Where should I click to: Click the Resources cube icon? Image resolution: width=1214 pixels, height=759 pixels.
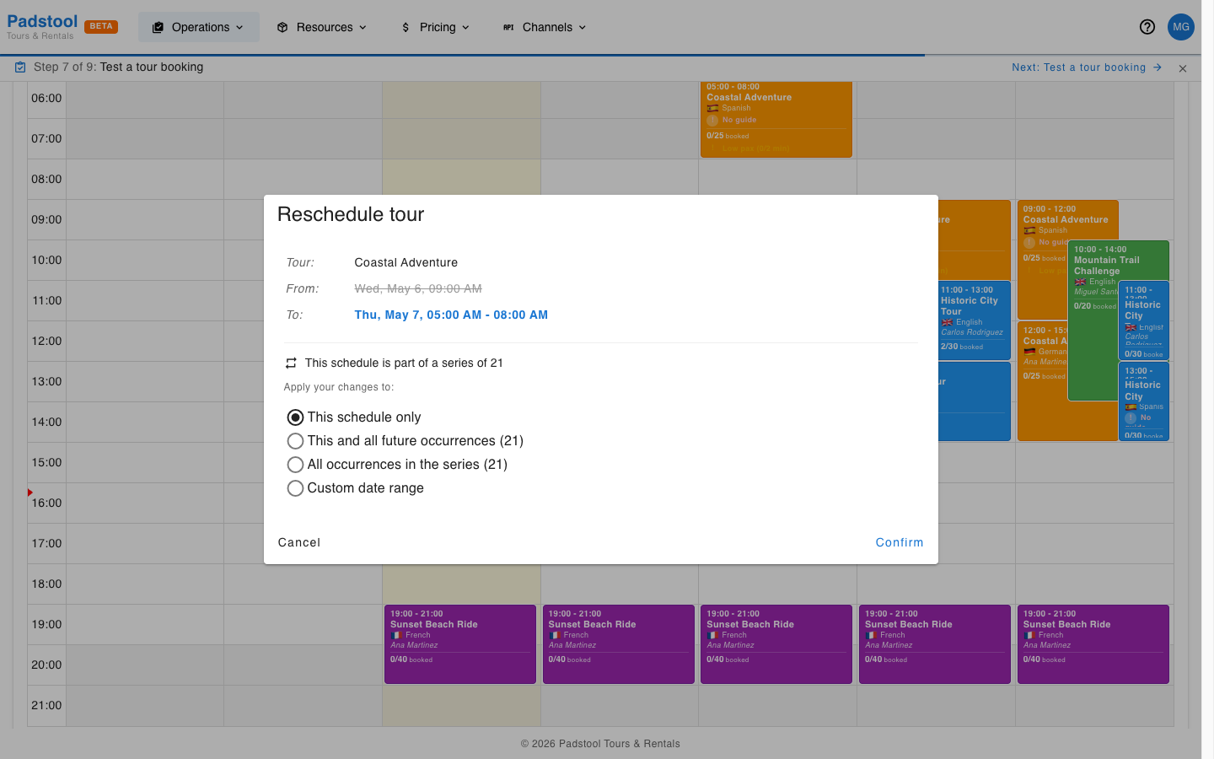coord(282,27)
